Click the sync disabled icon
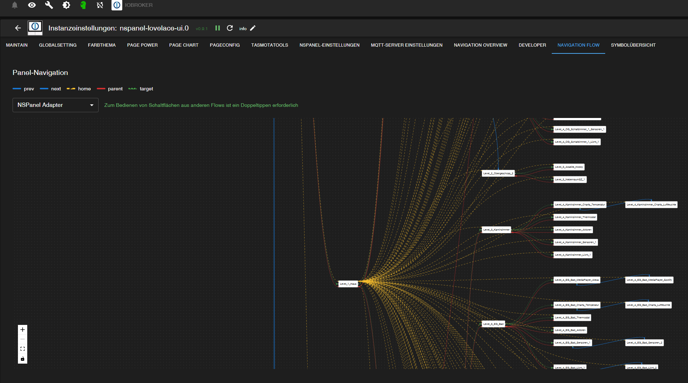Image resolution: width=688 pixels, height=383 pixels. coord(100,5)
